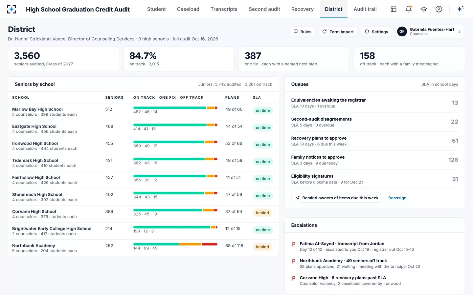
Task: Open Ironwood High School row
Action: (144, 146)
